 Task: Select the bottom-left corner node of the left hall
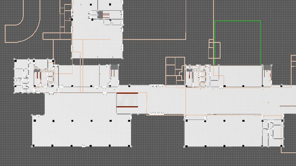[x=32, y=146]
